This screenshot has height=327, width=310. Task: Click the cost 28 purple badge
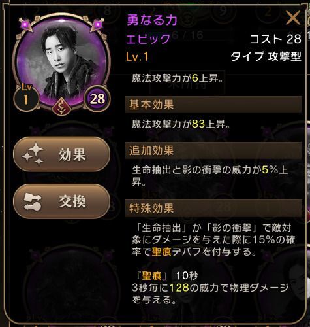click(97, 99)
